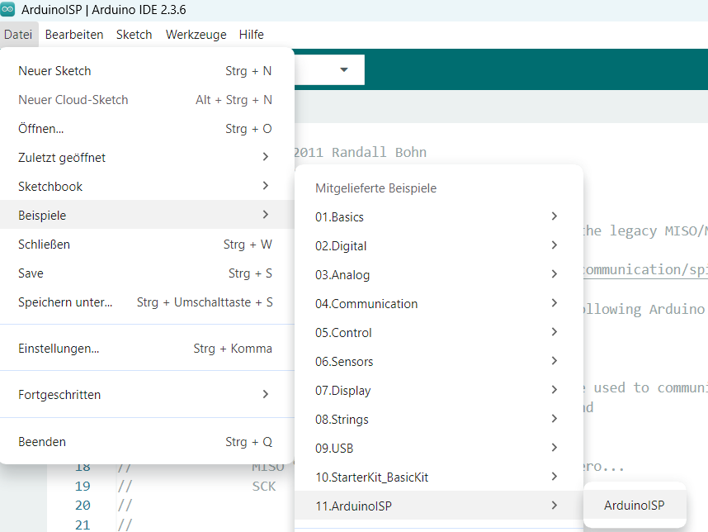Expand the 04.Communication examples
The image size is (708, 532).
pyautogui.click(x=438, y=304)
